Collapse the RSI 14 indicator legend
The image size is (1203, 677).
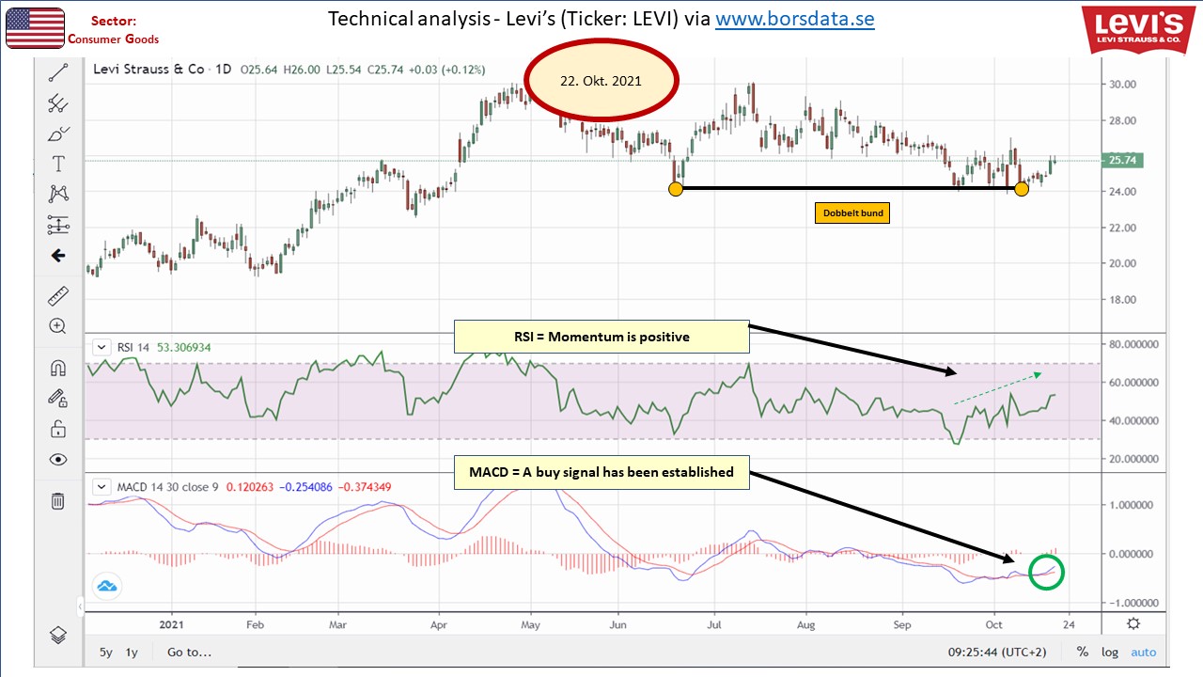[102, 347]
